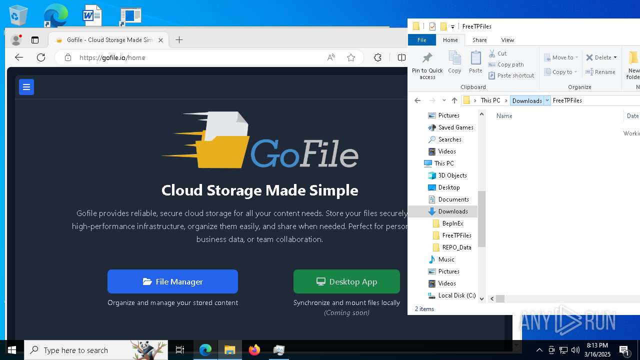Close the Gofile browser tab
Viewport: 640px width, 360px height.
[160, 40]
